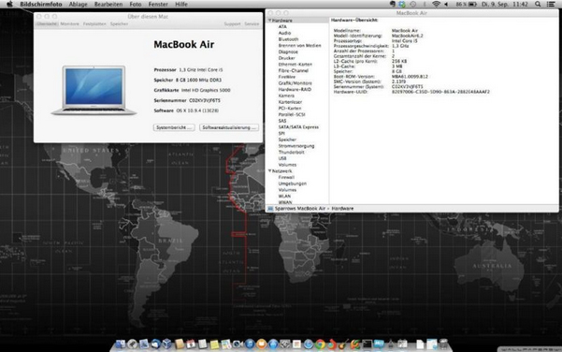Select Drucker in the sidebar
This screenshot has height=352, width=562.
287,58
